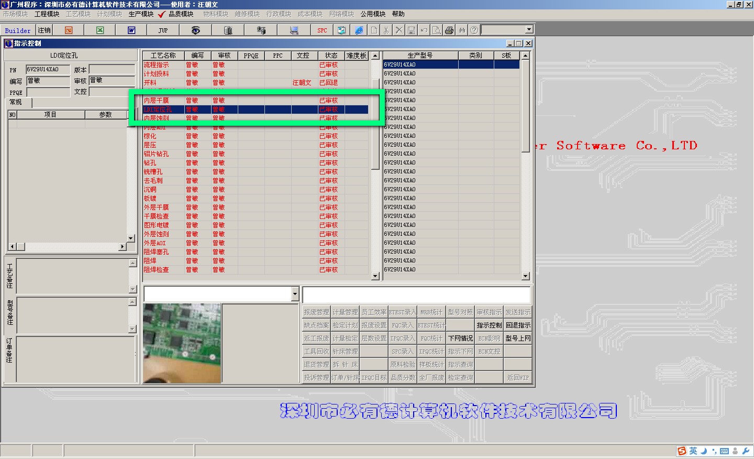Image resolution: width=754 pixels, height=459 pixels.
Task: Open the SPC toolbar button
Action: pos(322,30)
